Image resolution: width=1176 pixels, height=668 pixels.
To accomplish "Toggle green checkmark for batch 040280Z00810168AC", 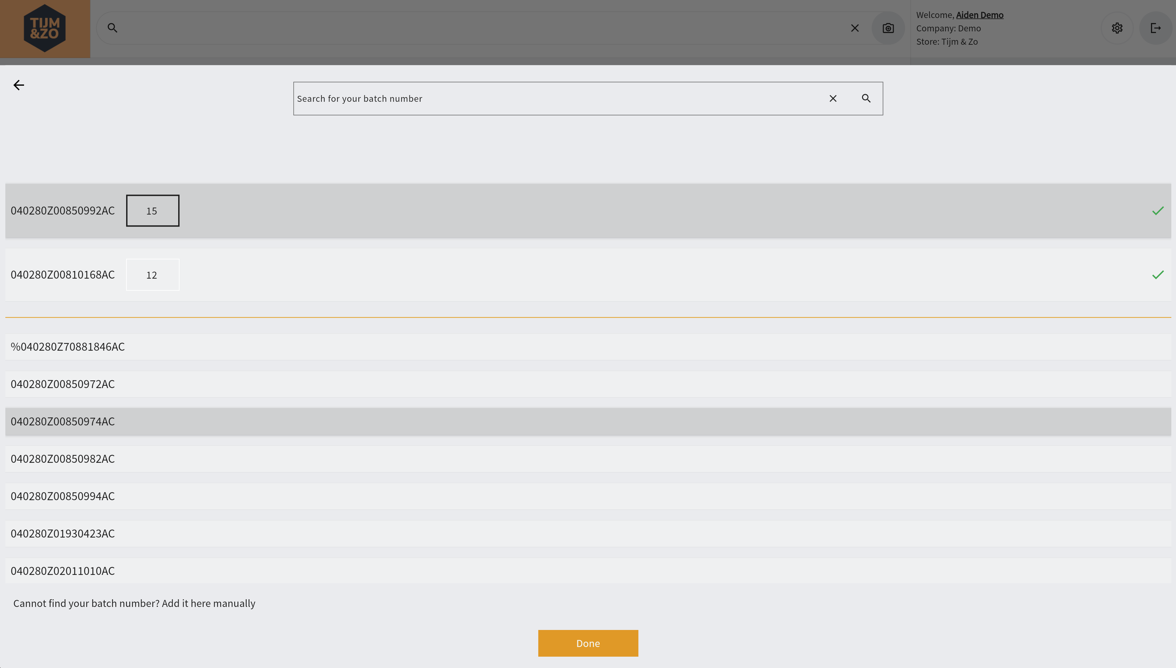I will pos(1158,274).
